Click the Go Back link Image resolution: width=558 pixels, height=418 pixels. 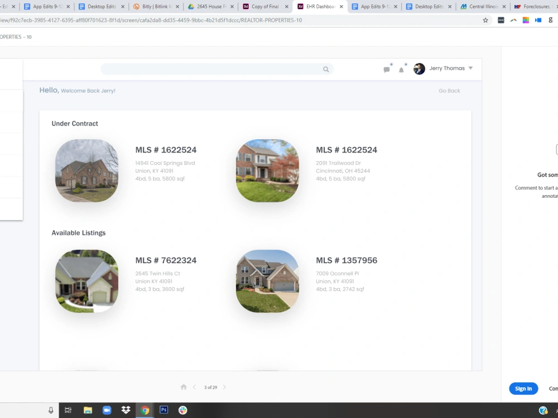point(449,91)
